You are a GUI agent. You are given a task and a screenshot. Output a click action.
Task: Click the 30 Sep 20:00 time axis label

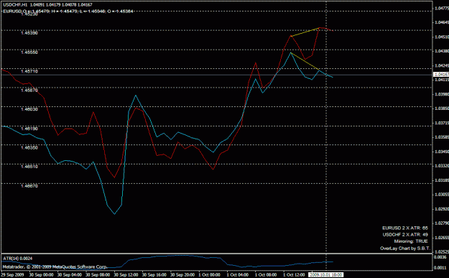(x=182, y=275)
